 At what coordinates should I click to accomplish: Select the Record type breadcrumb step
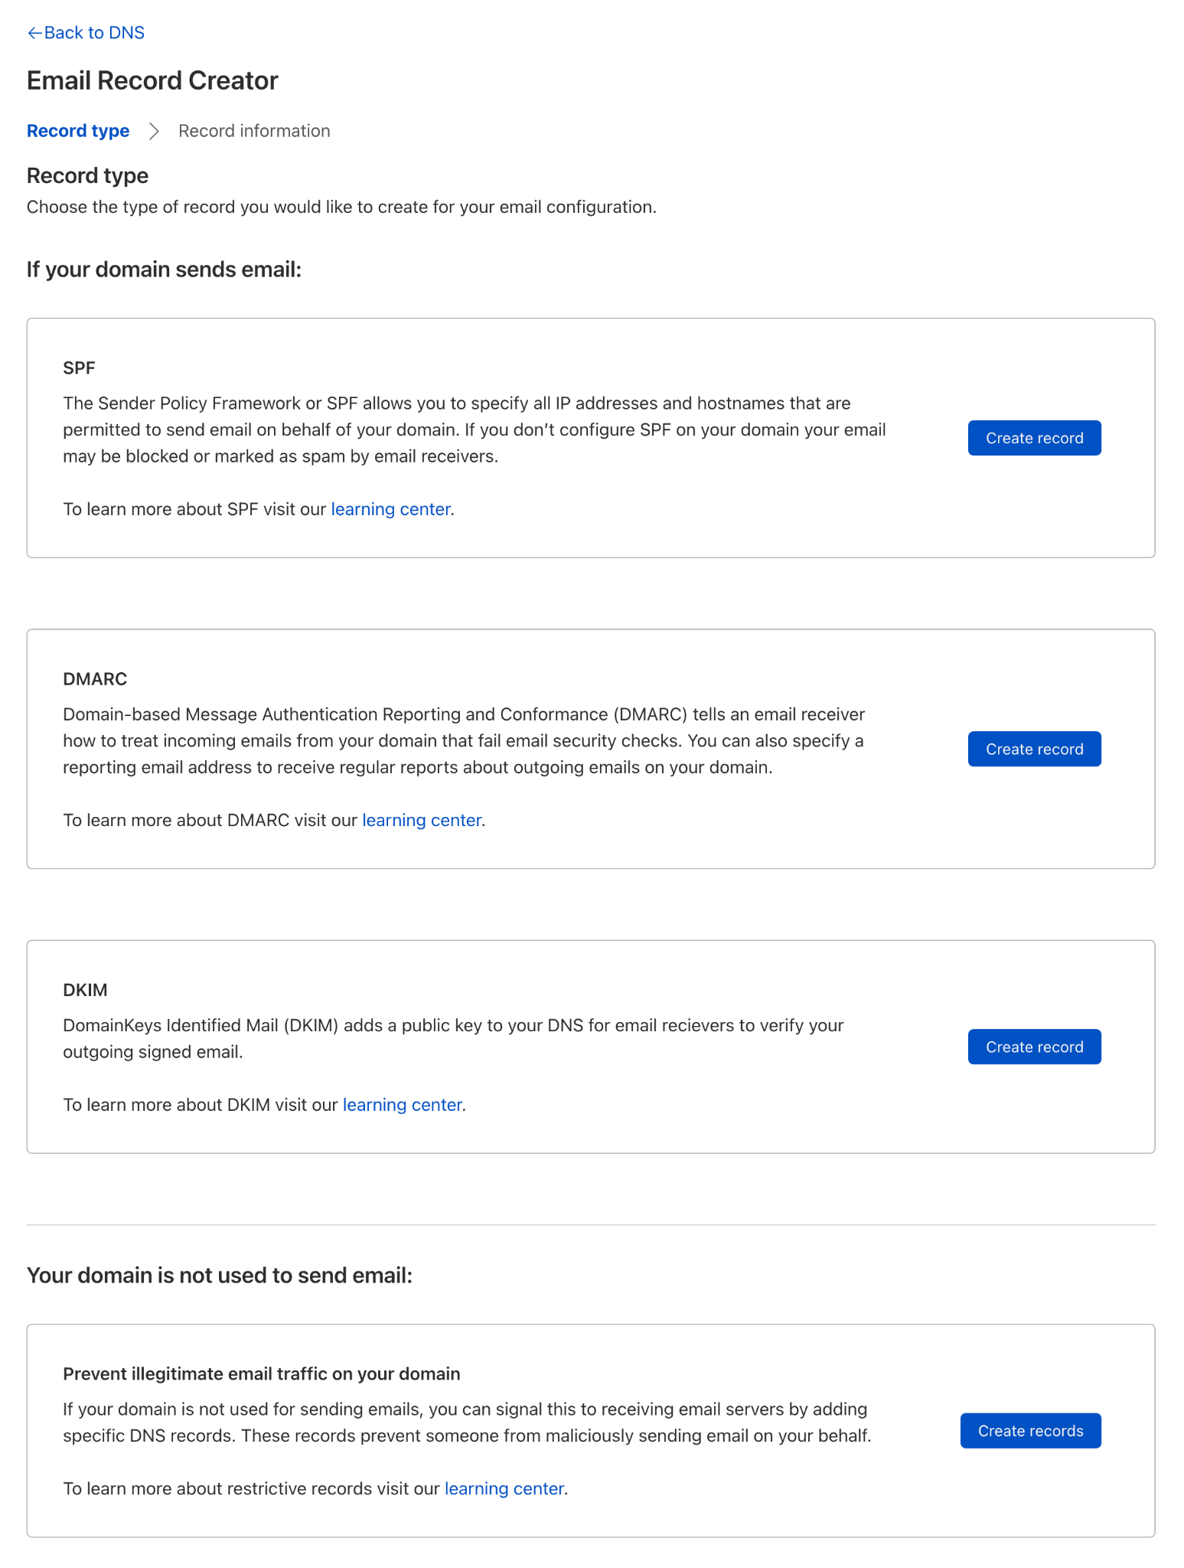pyautogui.click(x=78, y=131)
